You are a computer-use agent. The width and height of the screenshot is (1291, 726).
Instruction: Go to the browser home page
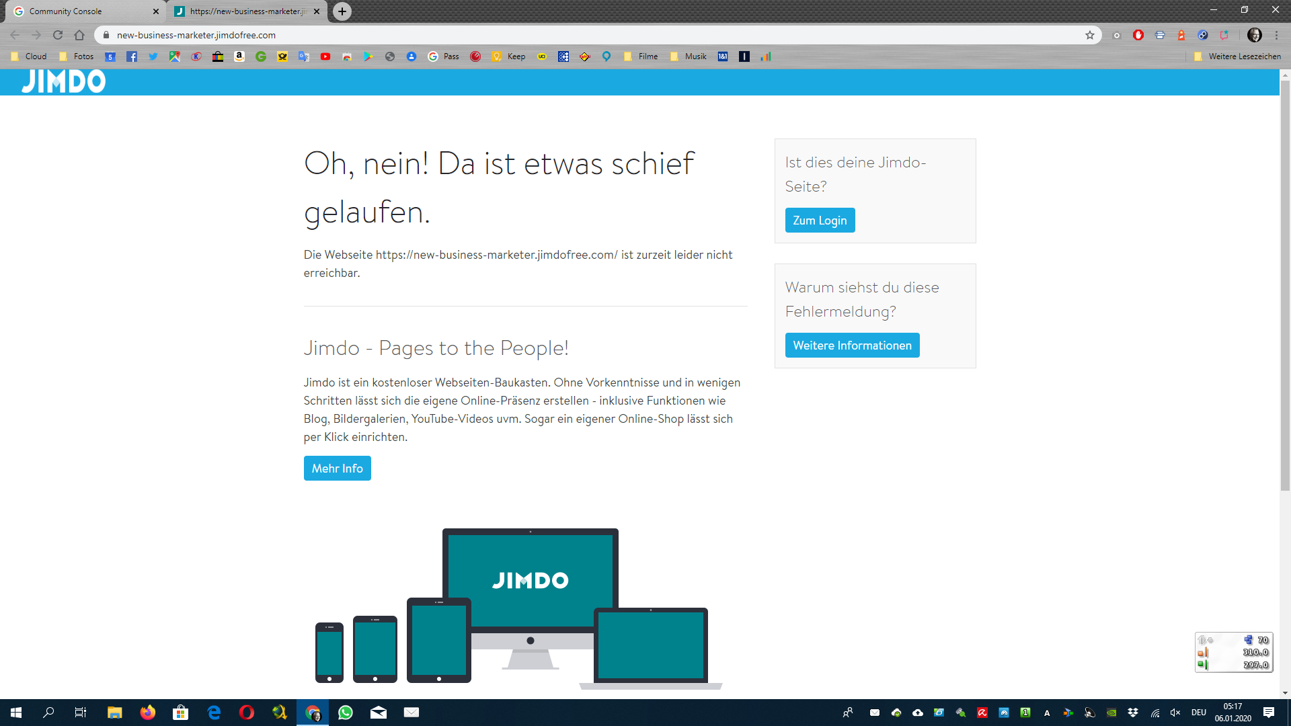(x=79, y=35)
